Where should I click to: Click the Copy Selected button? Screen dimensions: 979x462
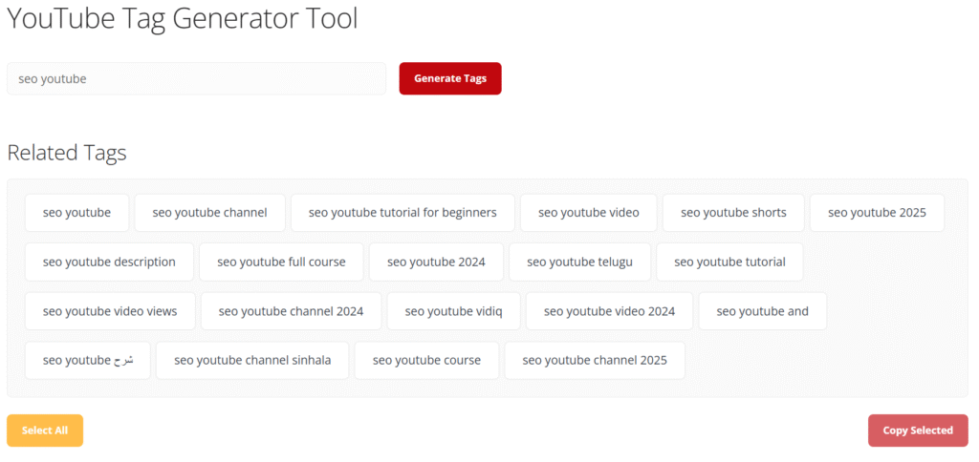(918, 430)
